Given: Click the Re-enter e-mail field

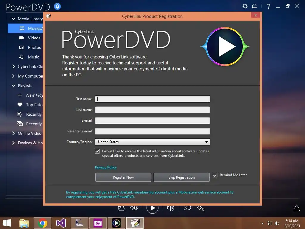Looking at the screenshot, I should (x=152, y=131).
